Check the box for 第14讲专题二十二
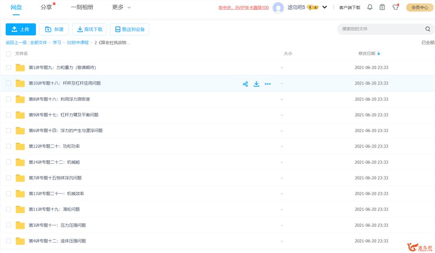 [9, 162]
